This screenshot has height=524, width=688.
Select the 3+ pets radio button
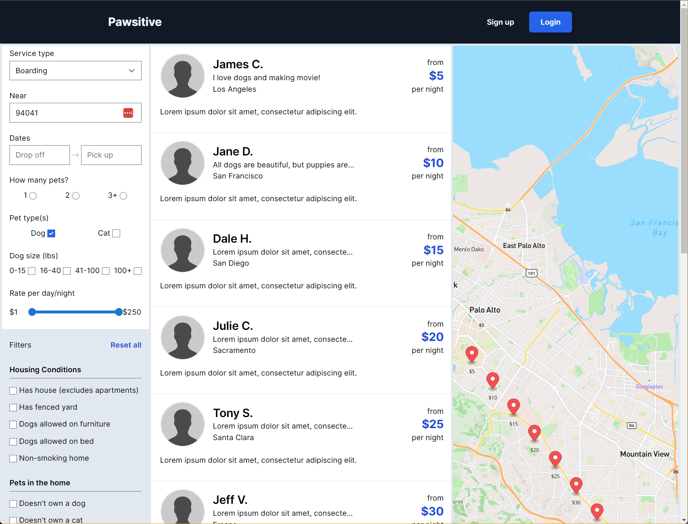point(123,196)
